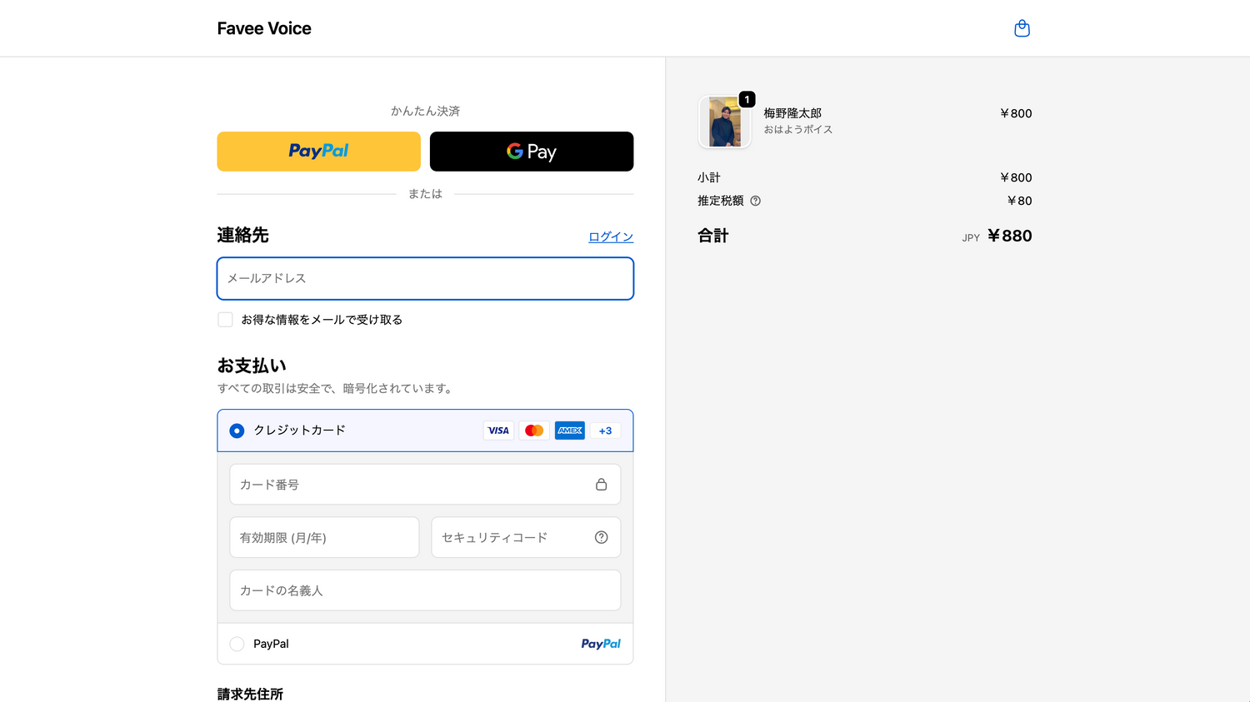Click the security code help icon
The width and height of the screenshot is (1250, 702).
tap(601, 537)
